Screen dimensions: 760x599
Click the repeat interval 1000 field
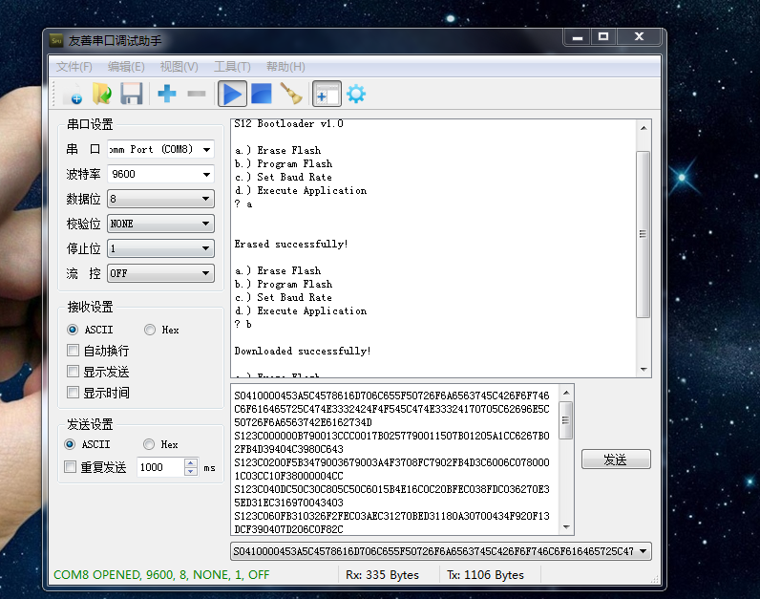pos(160,467)
